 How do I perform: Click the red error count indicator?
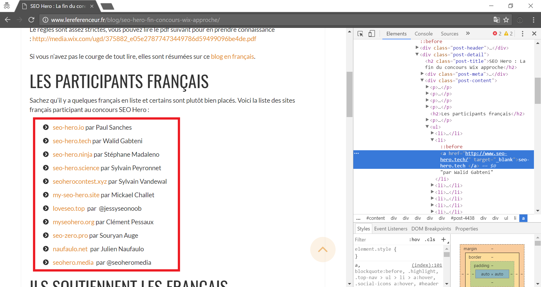(497, 33)
